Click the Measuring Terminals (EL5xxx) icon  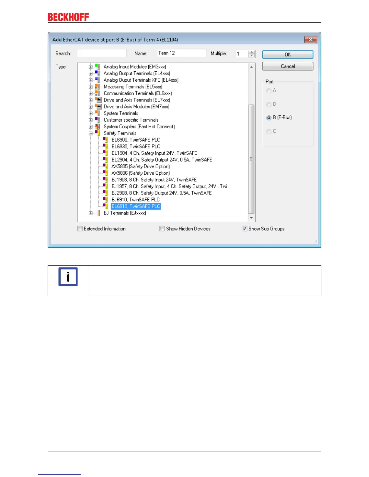tap(97, 87)
